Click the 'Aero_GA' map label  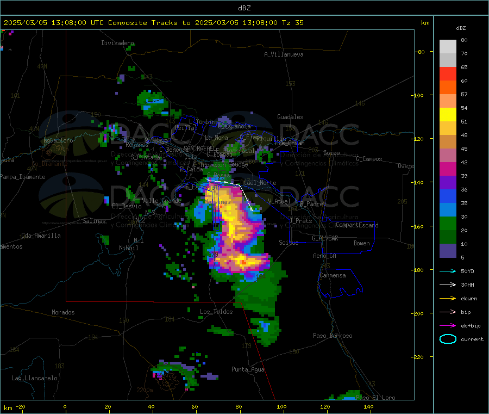[324, 256]
